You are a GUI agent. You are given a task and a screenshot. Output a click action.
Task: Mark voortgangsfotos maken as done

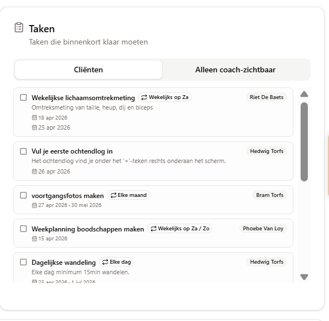point(23,195)
